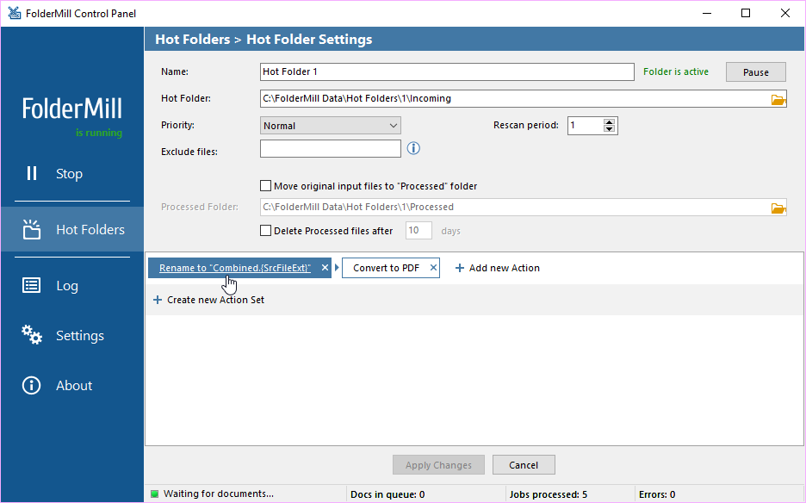
Task: Maximize the FolderMill Control Panel window
Action: pos(746,13)
